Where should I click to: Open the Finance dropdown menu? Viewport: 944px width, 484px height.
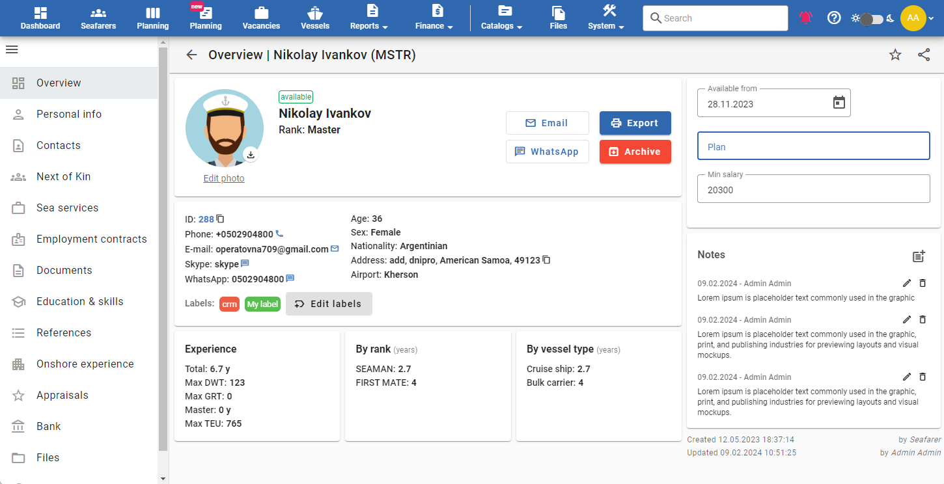[x=434, y=18]
